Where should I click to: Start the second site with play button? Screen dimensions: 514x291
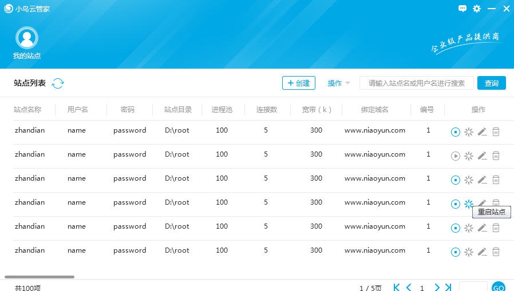456,156
